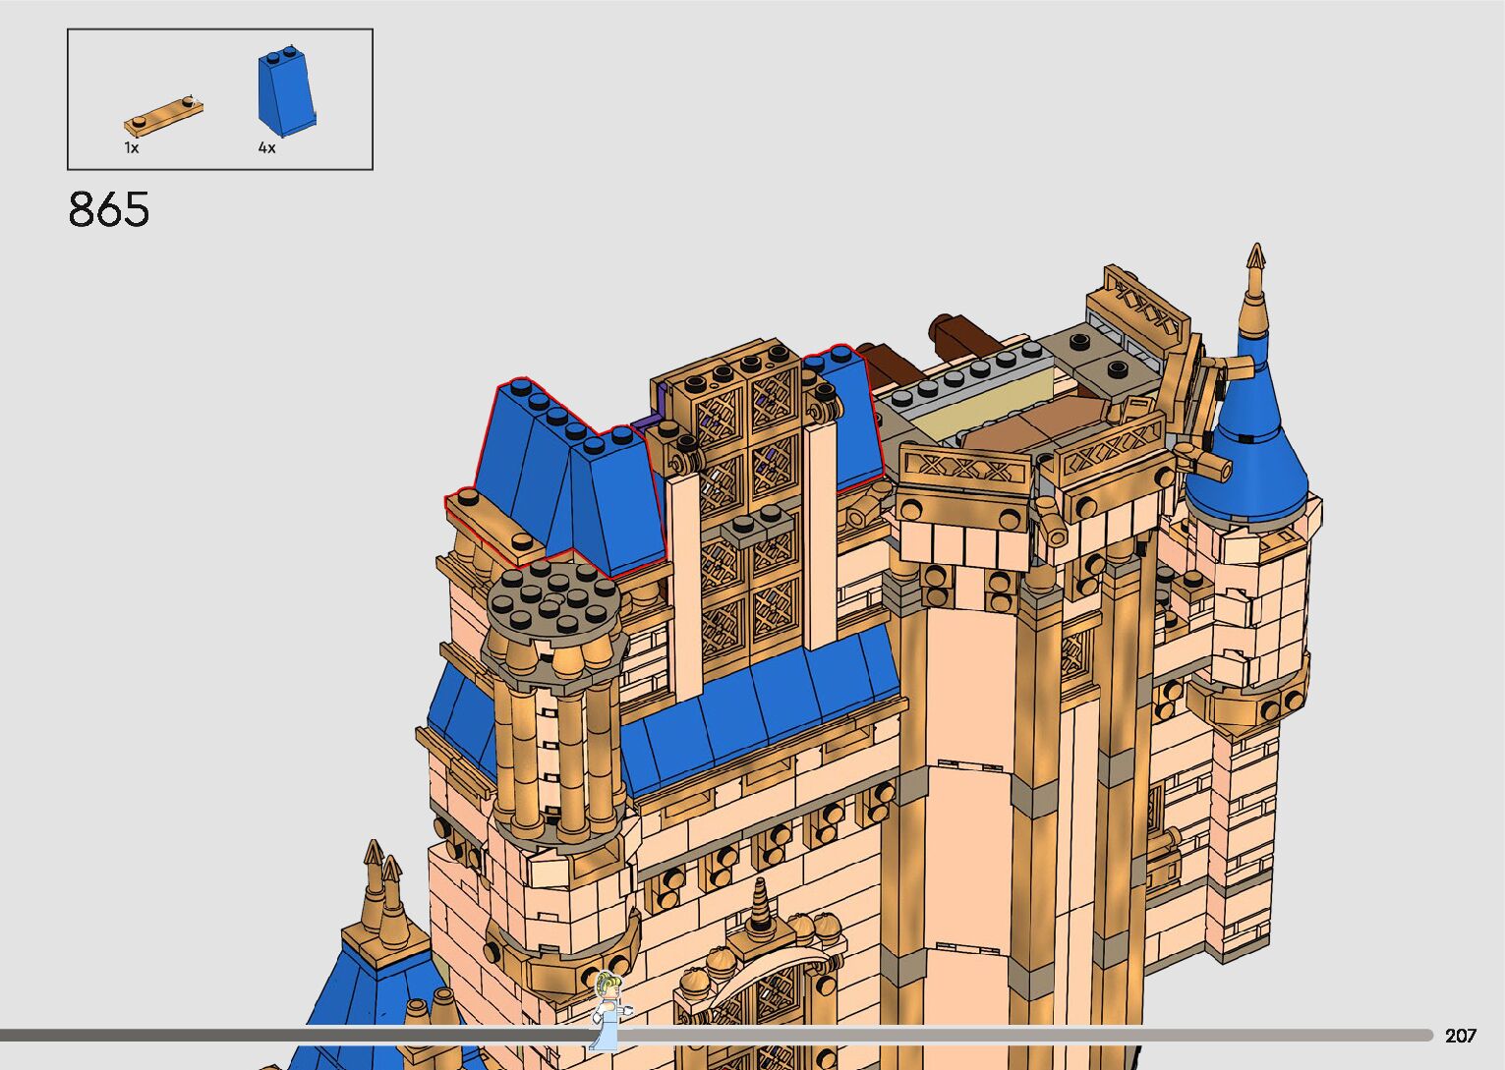Select the blue slope brick in parts box
This screenshot has width=1505, height=1070.
[x=286, y=90]
